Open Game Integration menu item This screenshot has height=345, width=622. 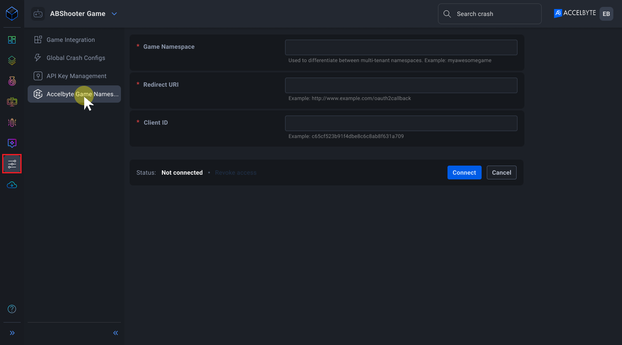point(74,40)
